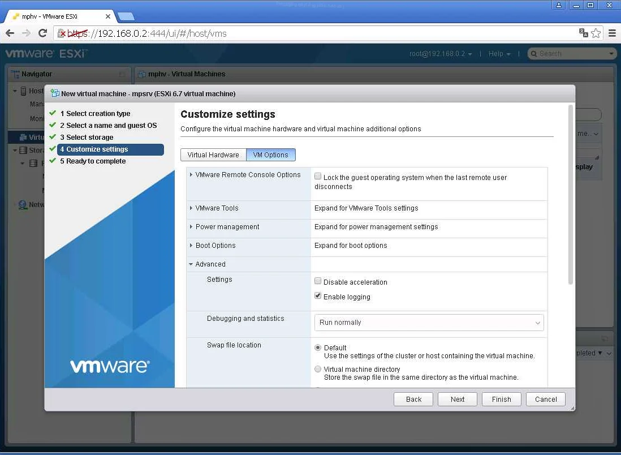Open the Help menu in ESXi

tap(497, 53)
